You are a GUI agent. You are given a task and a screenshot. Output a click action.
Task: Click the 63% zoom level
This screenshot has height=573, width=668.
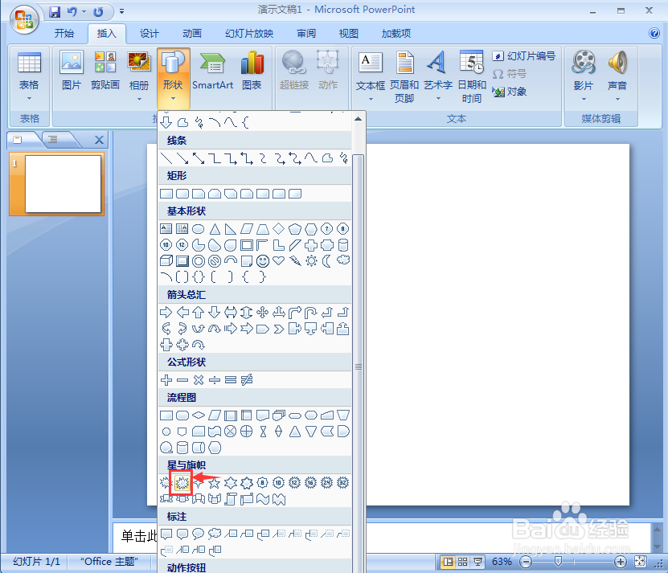[x=502, y=562]
